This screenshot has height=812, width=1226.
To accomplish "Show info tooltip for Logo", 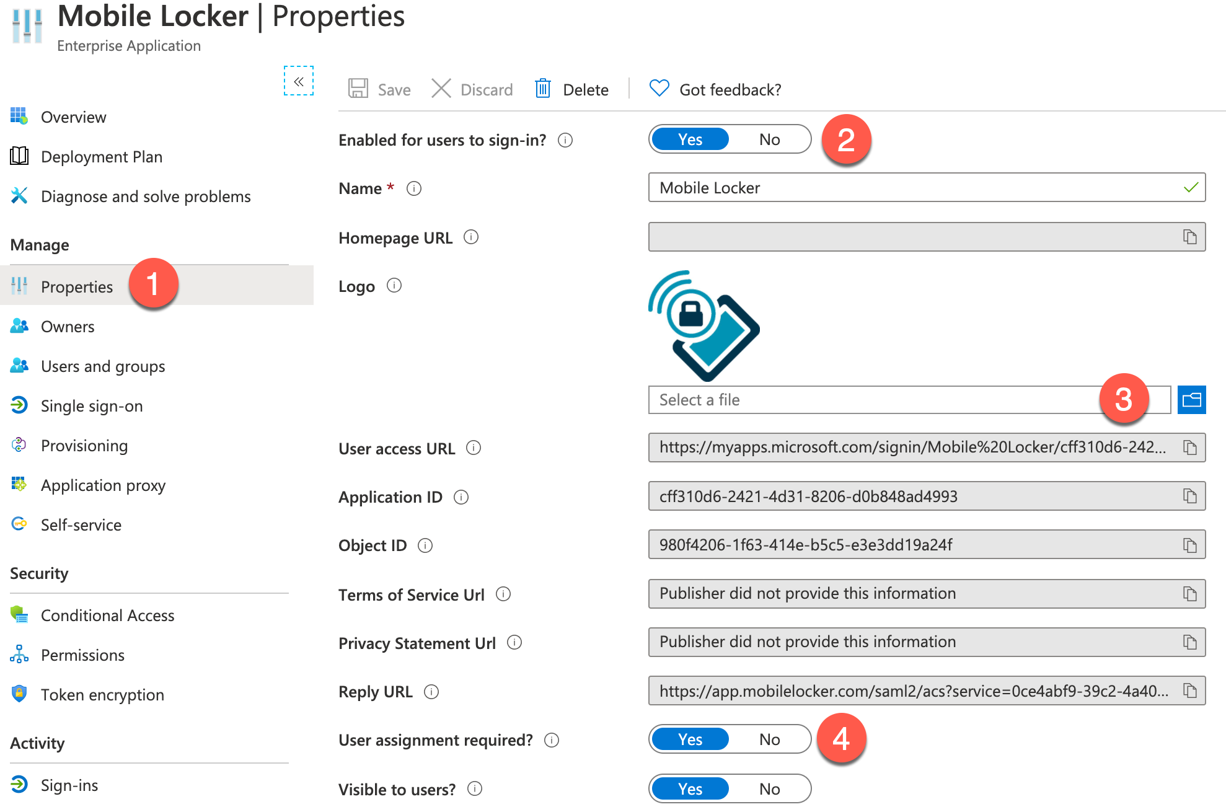I will tap(394, 286).
